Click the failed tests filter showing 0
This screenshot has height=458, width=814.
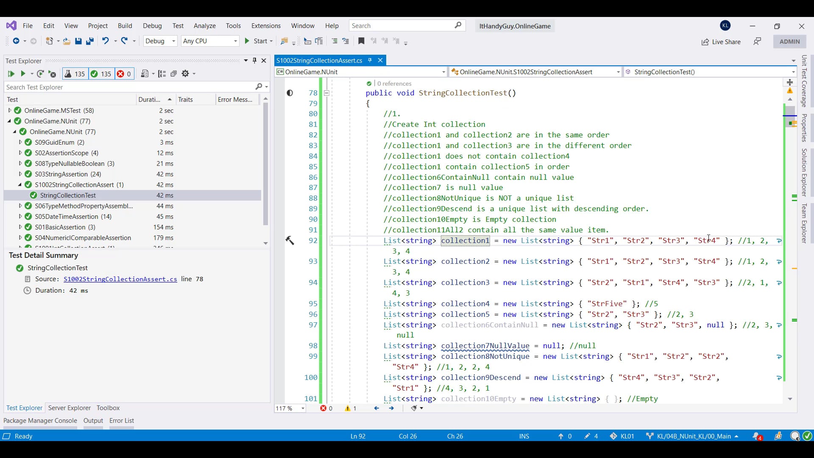[x=124, y=74]
